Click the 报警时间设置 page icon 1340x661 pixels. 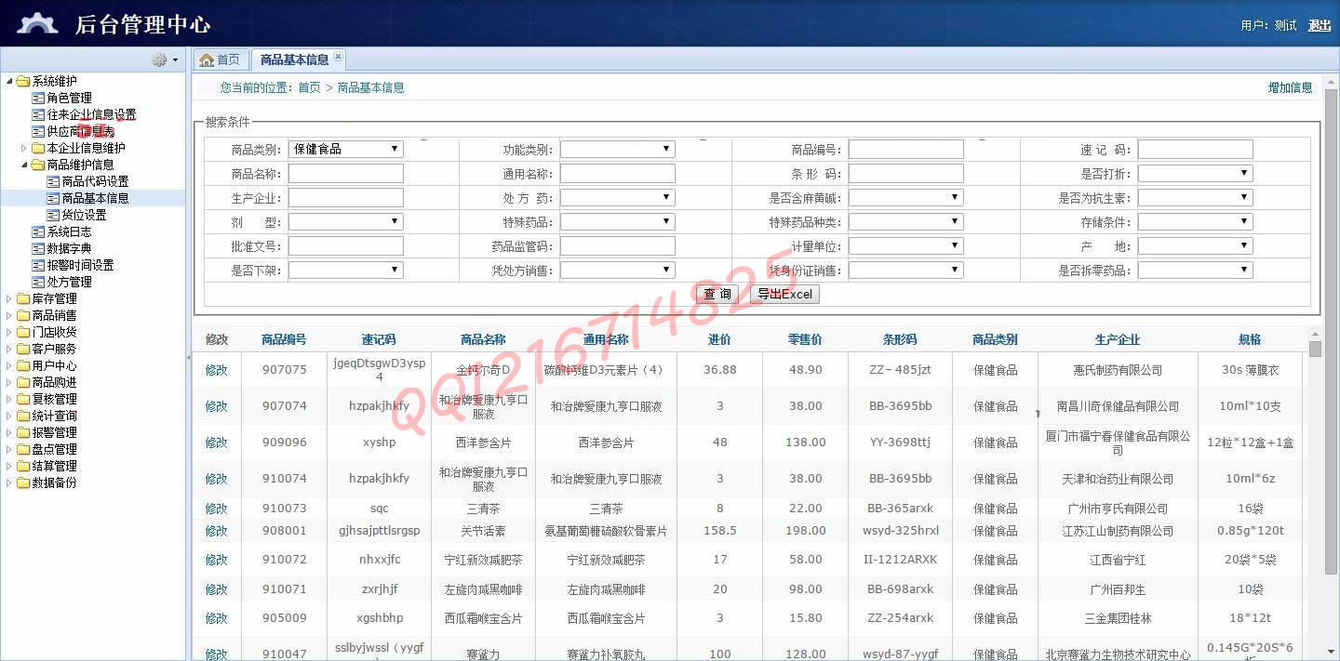[38, 265]
